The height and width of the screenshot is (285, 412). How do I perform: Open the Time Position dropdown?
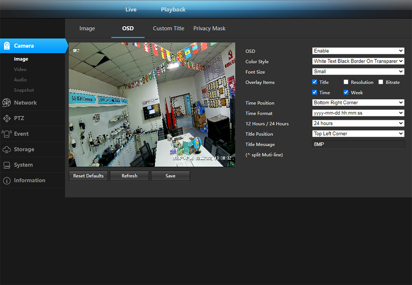[x=358, y=103]
